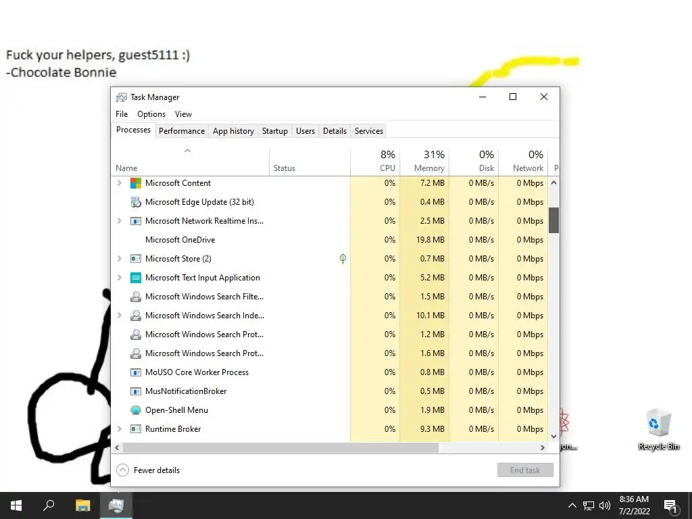Screen dimensions: 692x519
Task: Click the Open-Shell Menu shell icon
Action: [x=135, y=410]
